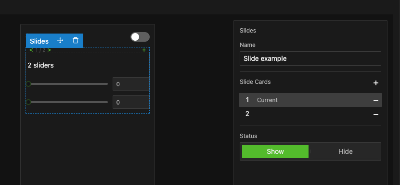
Task: Click the second slider handle
Action: point(28,102)
